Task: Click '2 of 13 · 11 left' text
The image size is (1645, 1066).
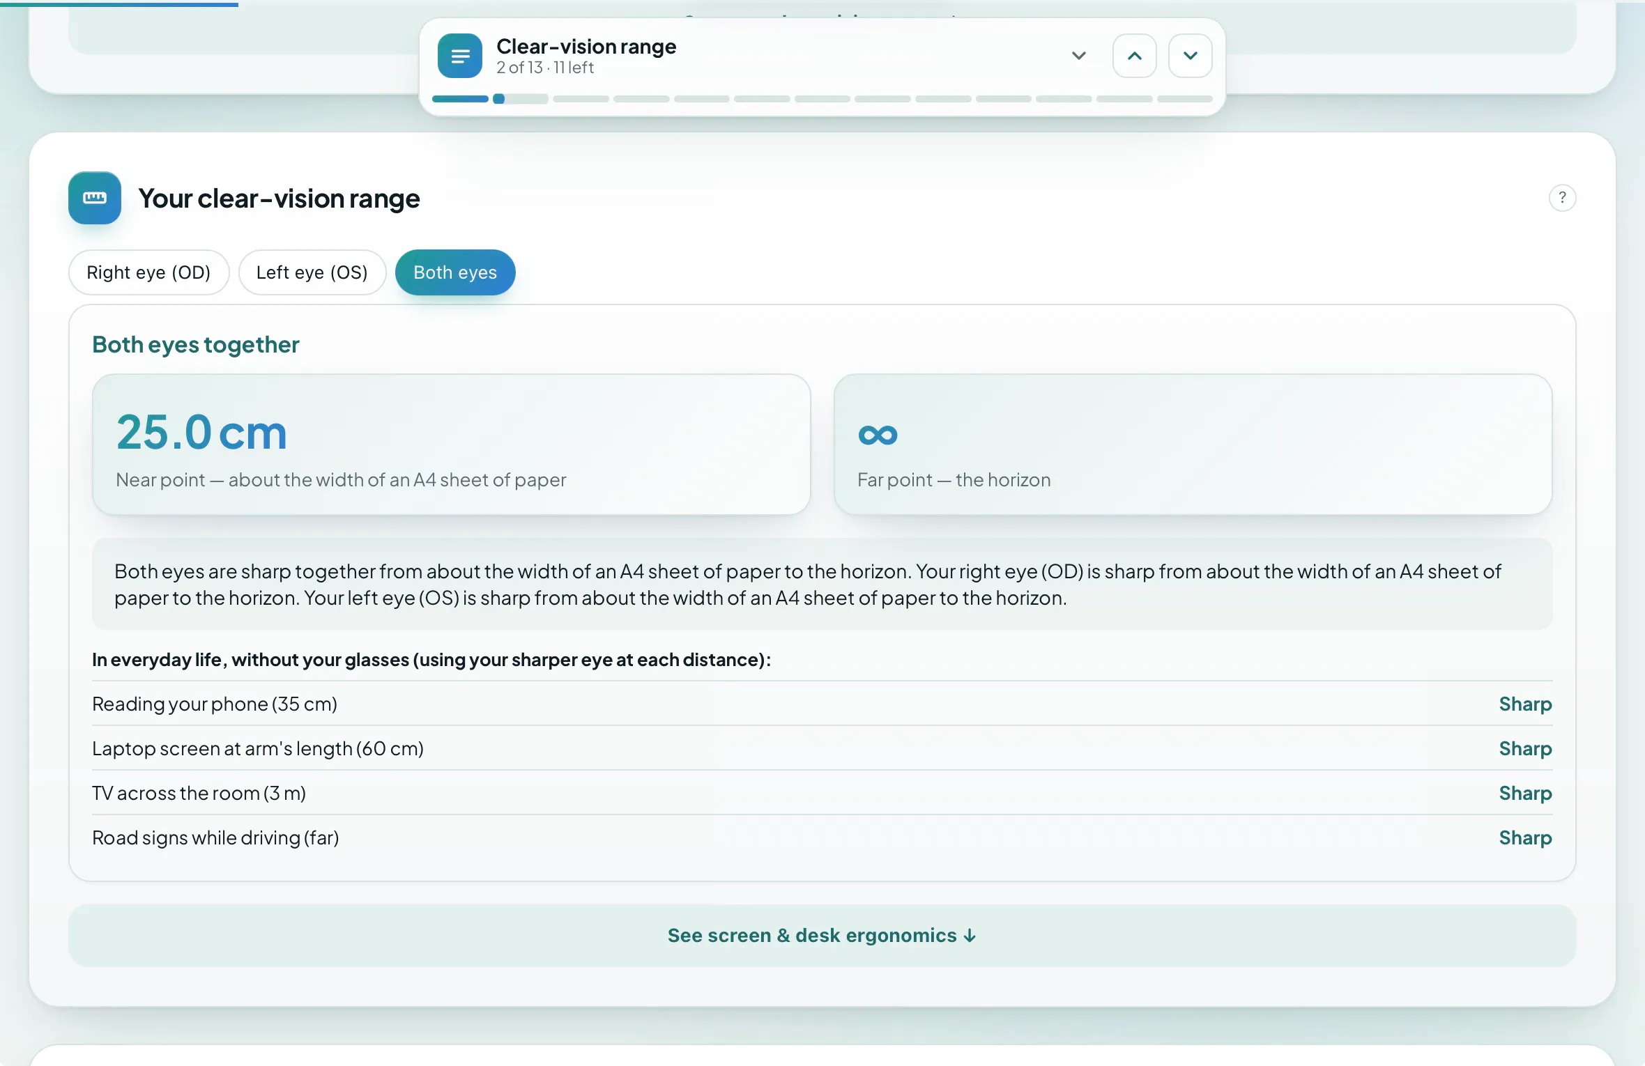Action: tap(545, 68)
